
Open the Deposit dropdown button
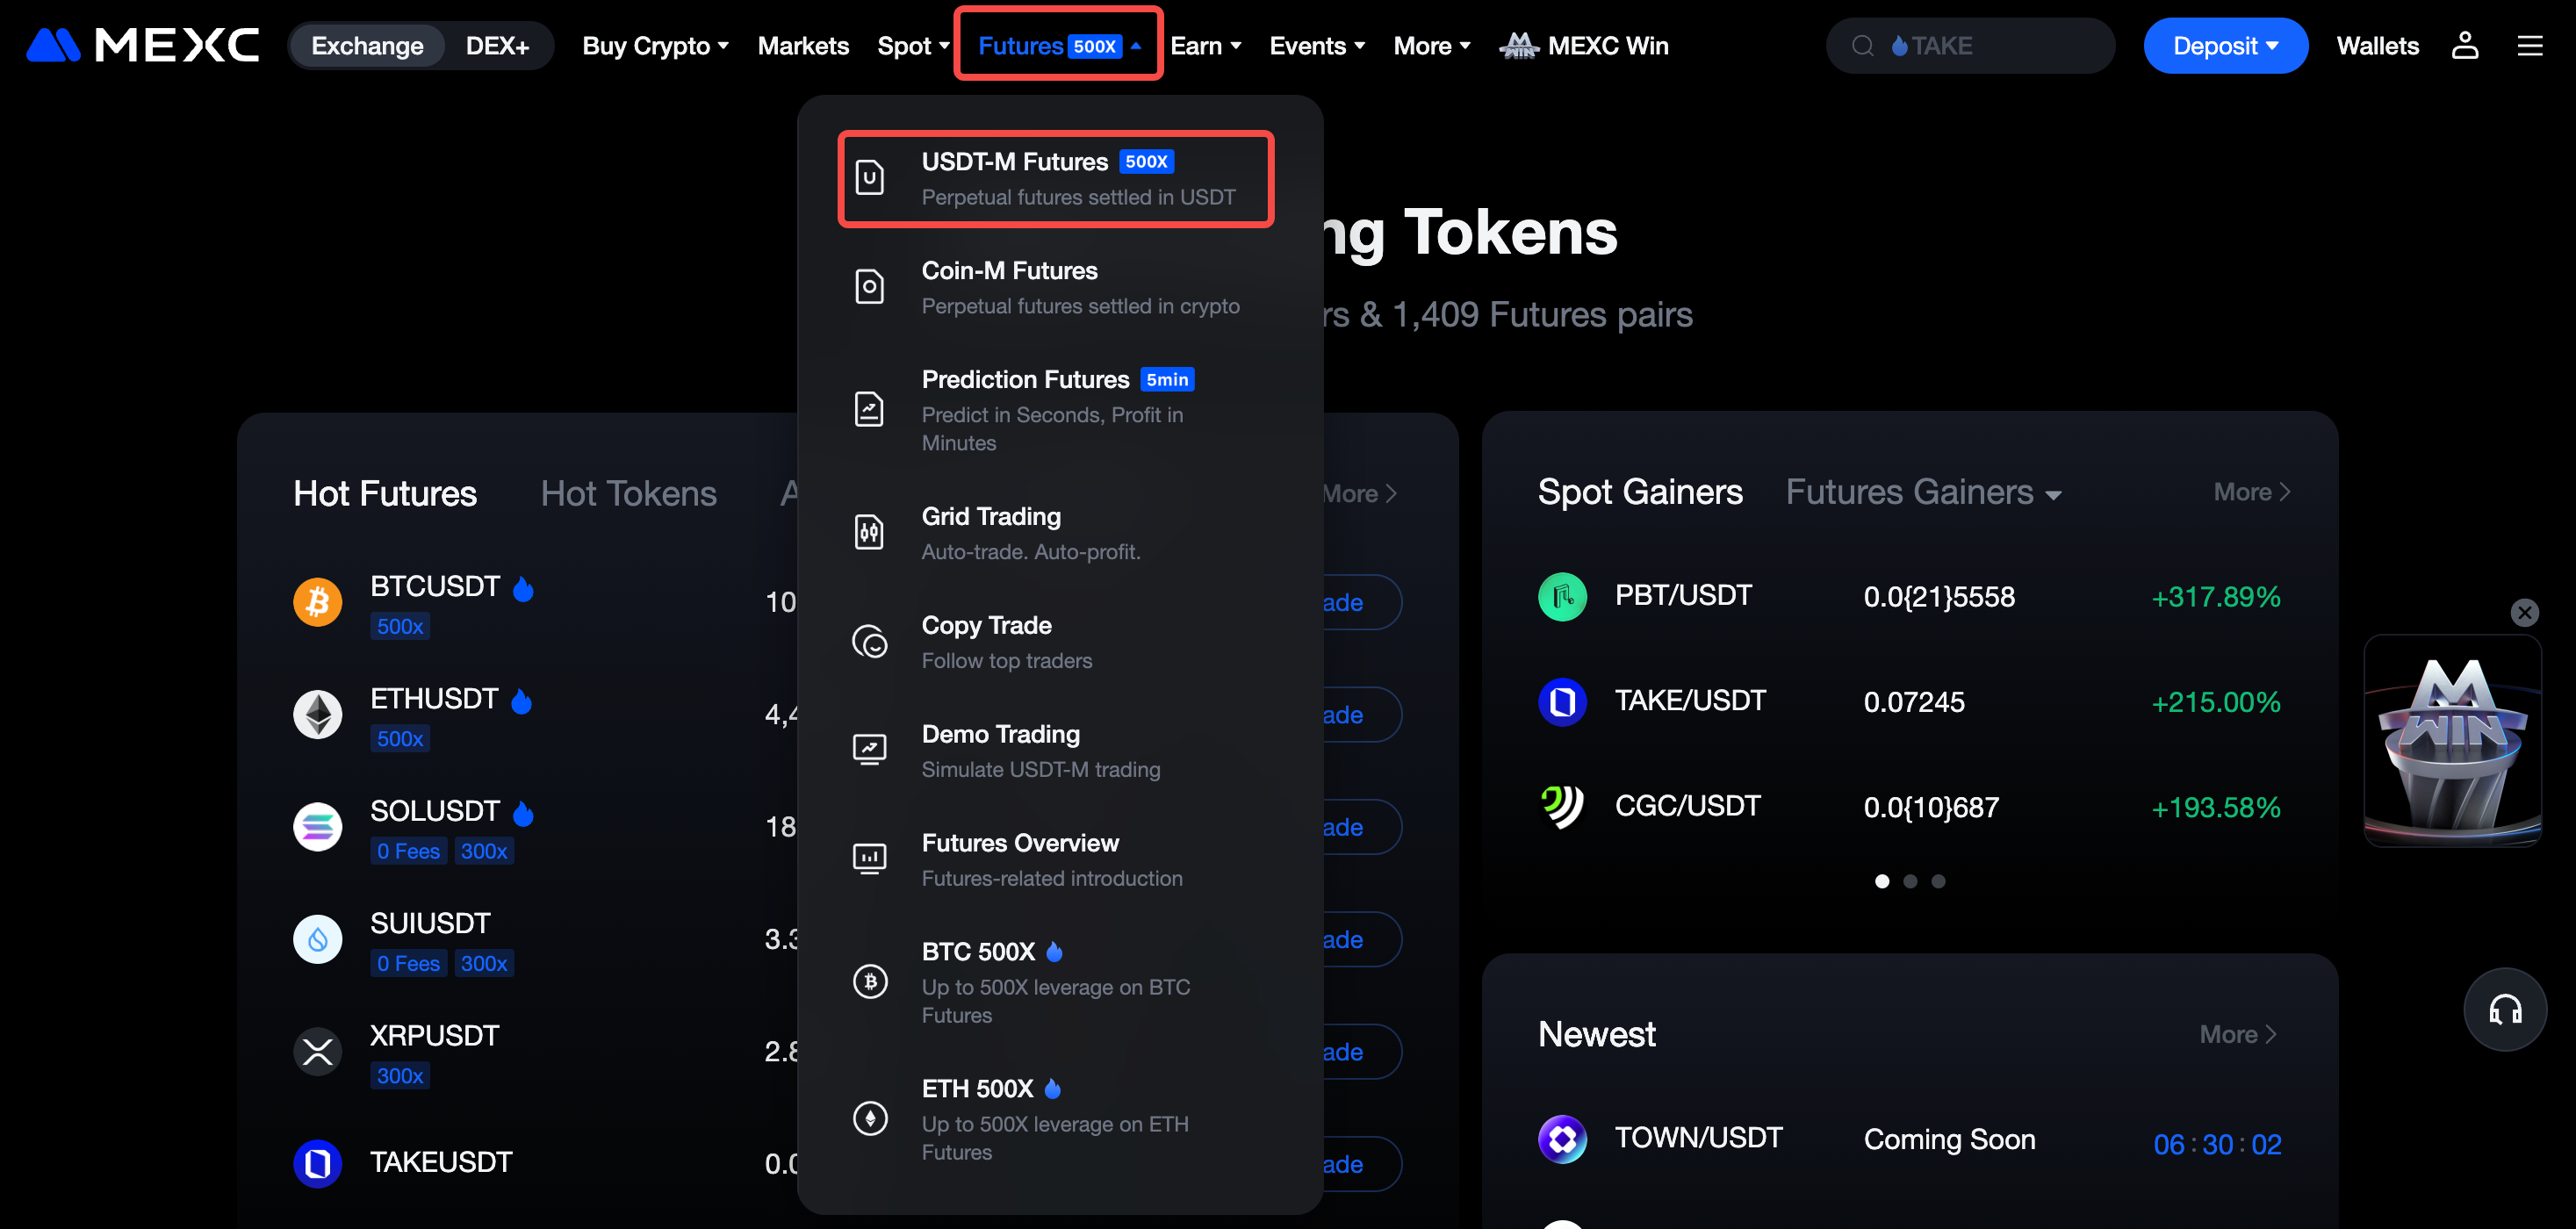click(x=2225, y=46)
